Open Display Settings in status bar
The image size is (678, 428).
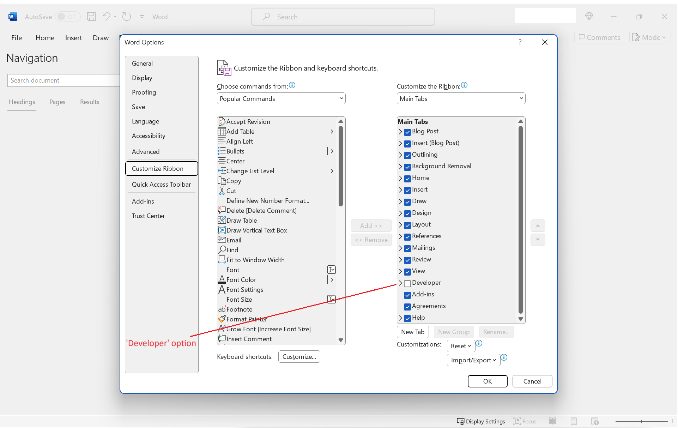(x=481, y=421)
